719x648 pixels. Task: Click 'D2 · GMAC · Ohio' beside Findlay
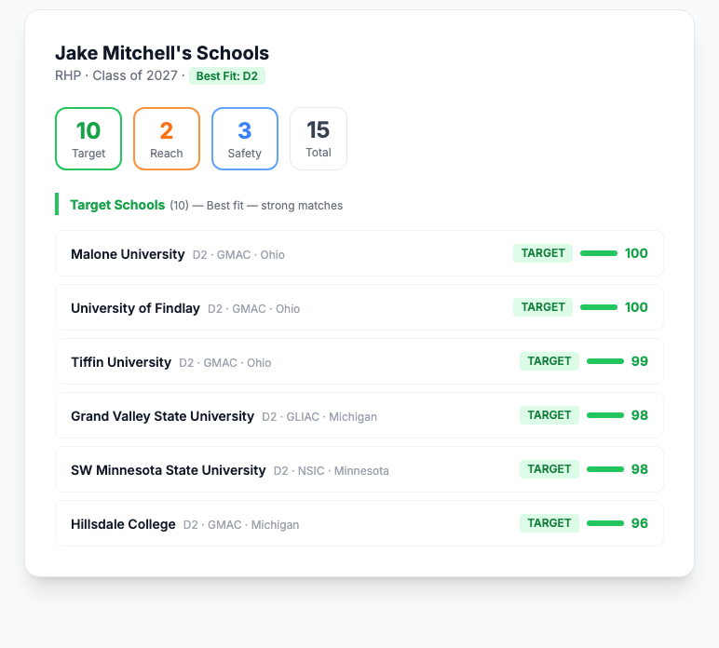[253, 309]
